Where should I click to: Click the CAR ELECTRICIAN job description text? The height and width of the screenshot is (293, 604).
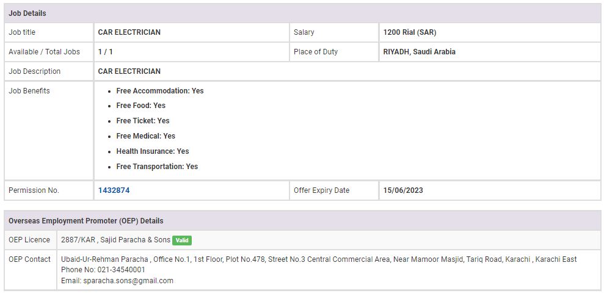[x=129, y=71]
